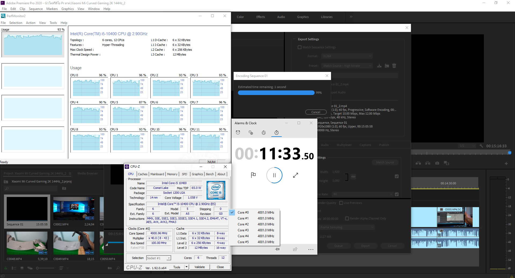
Task: Enable Render Alpha Channel Only checkbox
Action: pos(347,218)
